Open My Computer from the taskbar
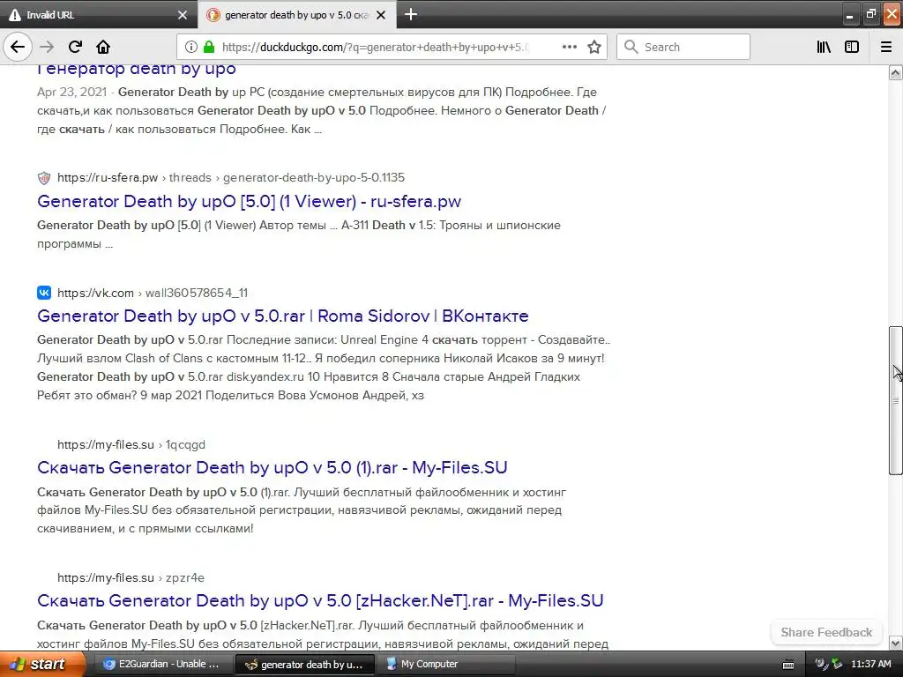903x677 pixels. 445,665
